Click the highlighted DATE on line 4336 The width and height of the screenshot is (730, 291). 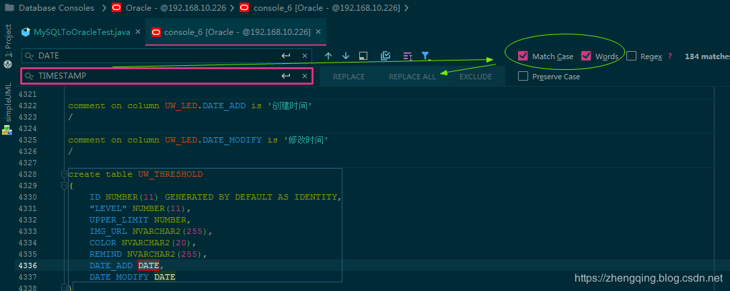coord(149,265)
